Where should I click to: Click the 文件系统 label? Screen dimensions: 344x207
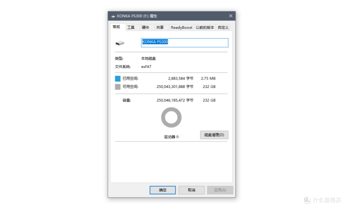(123, 67)
